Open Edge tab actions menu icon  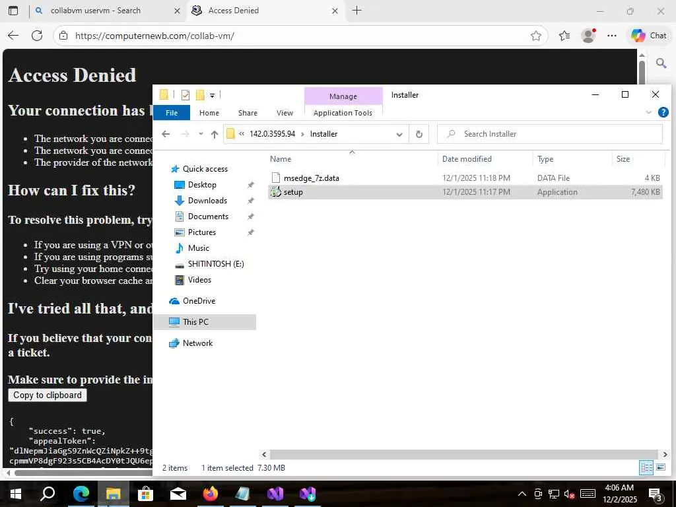pyautogui.click(x=13, y=11)
